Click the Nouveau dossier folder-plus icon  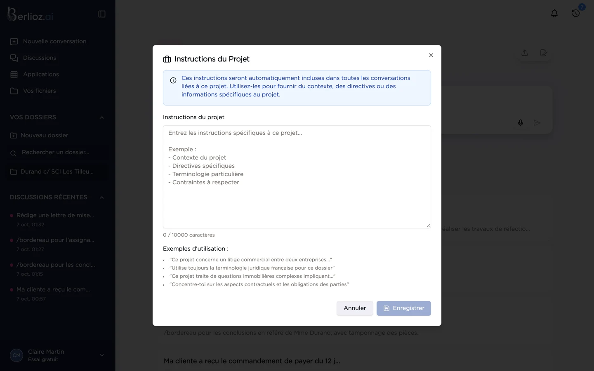(14, 136)
